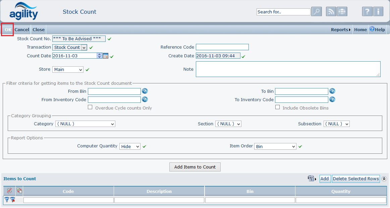
Task: Click the Count Date stepper arrows
Action: pyautogui.click(x=99, y=56)
